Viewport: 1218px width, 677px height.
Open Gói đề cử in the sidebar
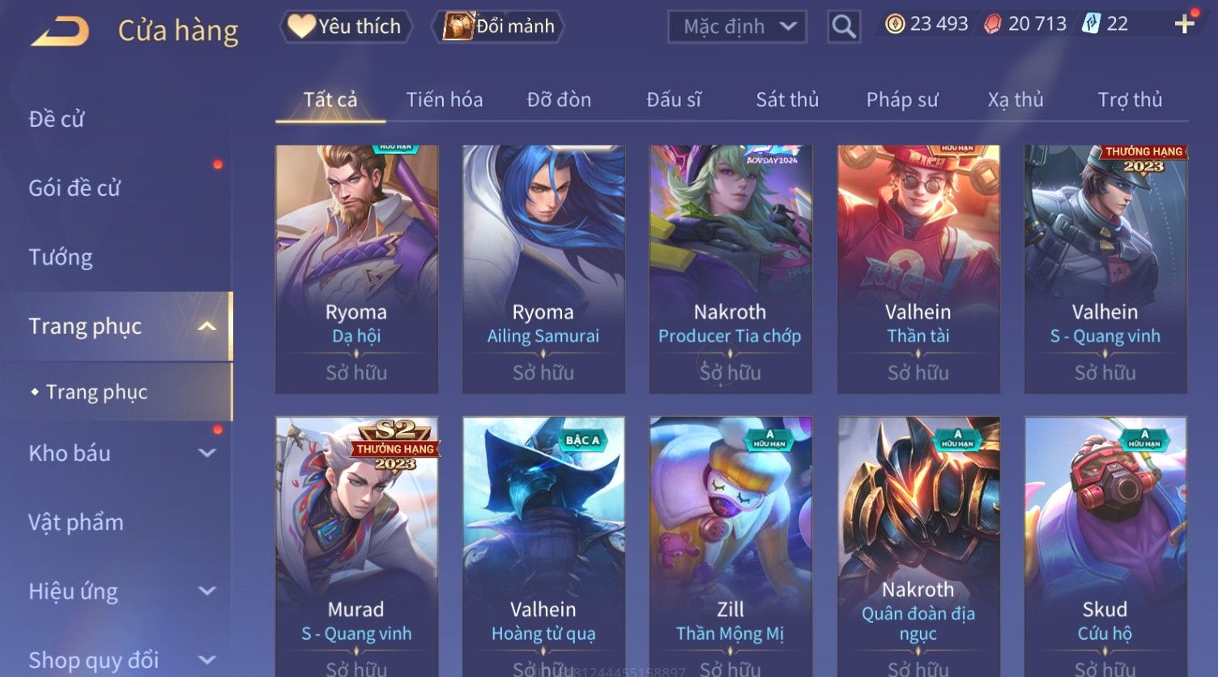click(x=75, y=188)
